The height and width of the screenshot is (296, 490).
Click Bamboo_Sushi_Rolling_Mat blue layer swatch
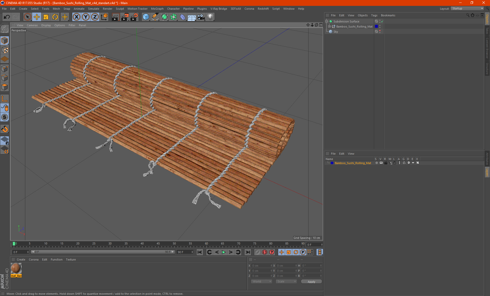[376, 27]
